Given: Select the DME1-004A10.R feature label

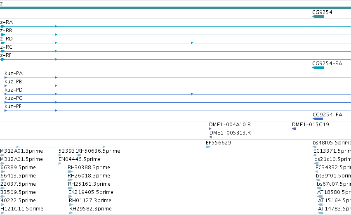Looking at the screenshot, I should pos(230,125).
